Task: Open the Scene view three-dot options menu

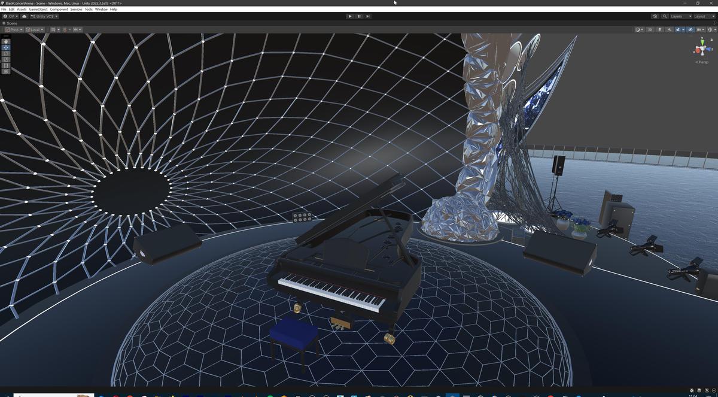Action: coord(714,23)
